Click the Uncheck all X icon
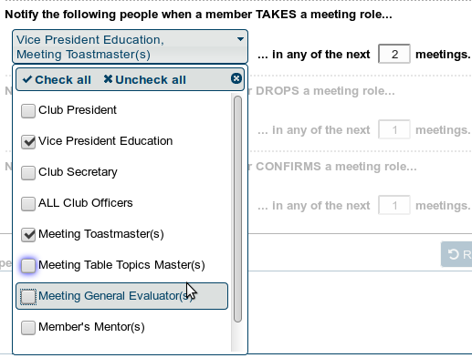Viewport: 472px width, 358px height. tap(108, 79)
